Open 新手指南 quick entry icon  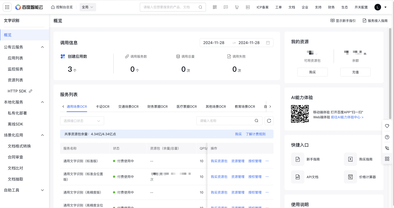(x=298, y=159)
